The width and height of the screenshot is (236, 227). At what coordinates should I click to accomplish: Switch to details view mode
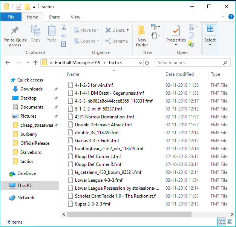point(221,222)
